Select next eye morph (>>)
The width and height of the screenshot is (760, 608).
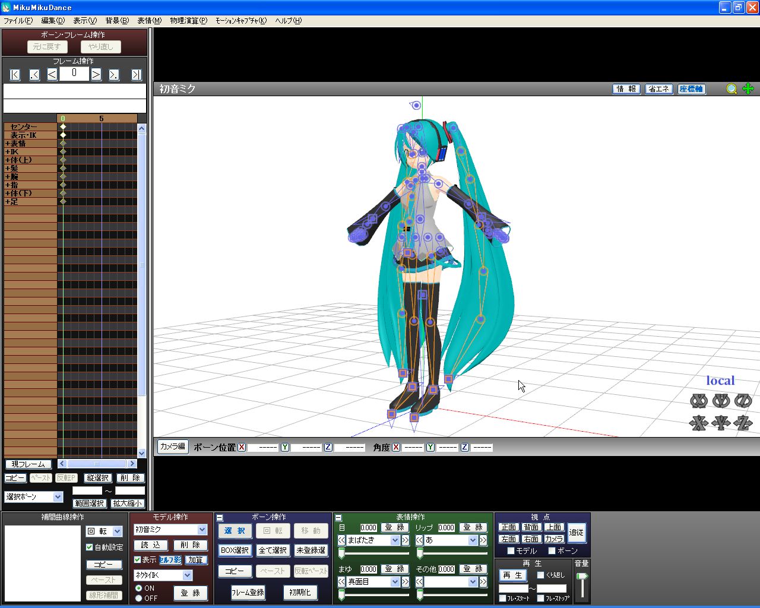tap(406, 540)
